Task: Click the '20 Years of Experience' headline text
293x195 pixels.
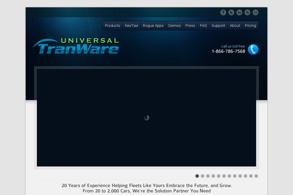Action: pos(146,185)
